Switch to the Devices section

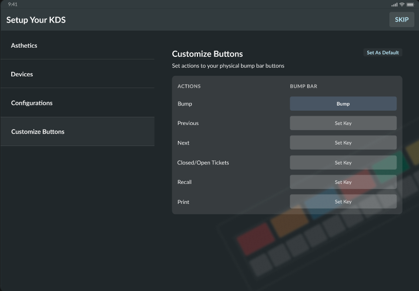click(22, 74)
